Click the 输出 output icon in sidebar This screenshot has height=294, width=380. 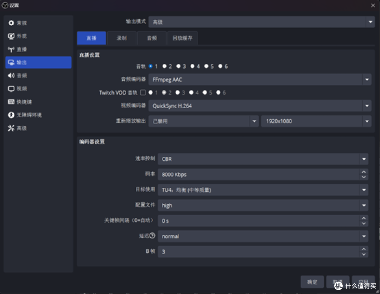pyautogui.click(x=11, y=63)
